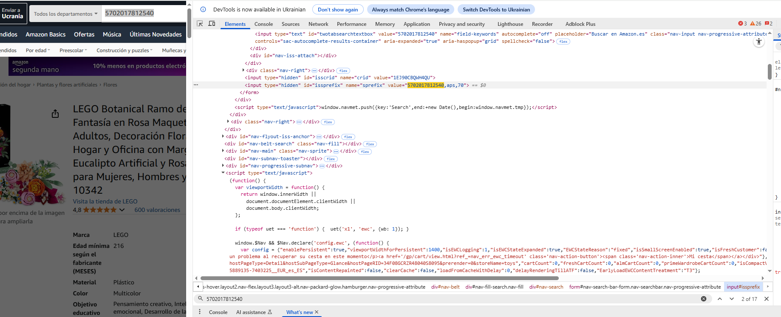This screenshot has height=317, width=781.
Task: Toggle the flex badge on the nav-main div
Action: point(365,152)
